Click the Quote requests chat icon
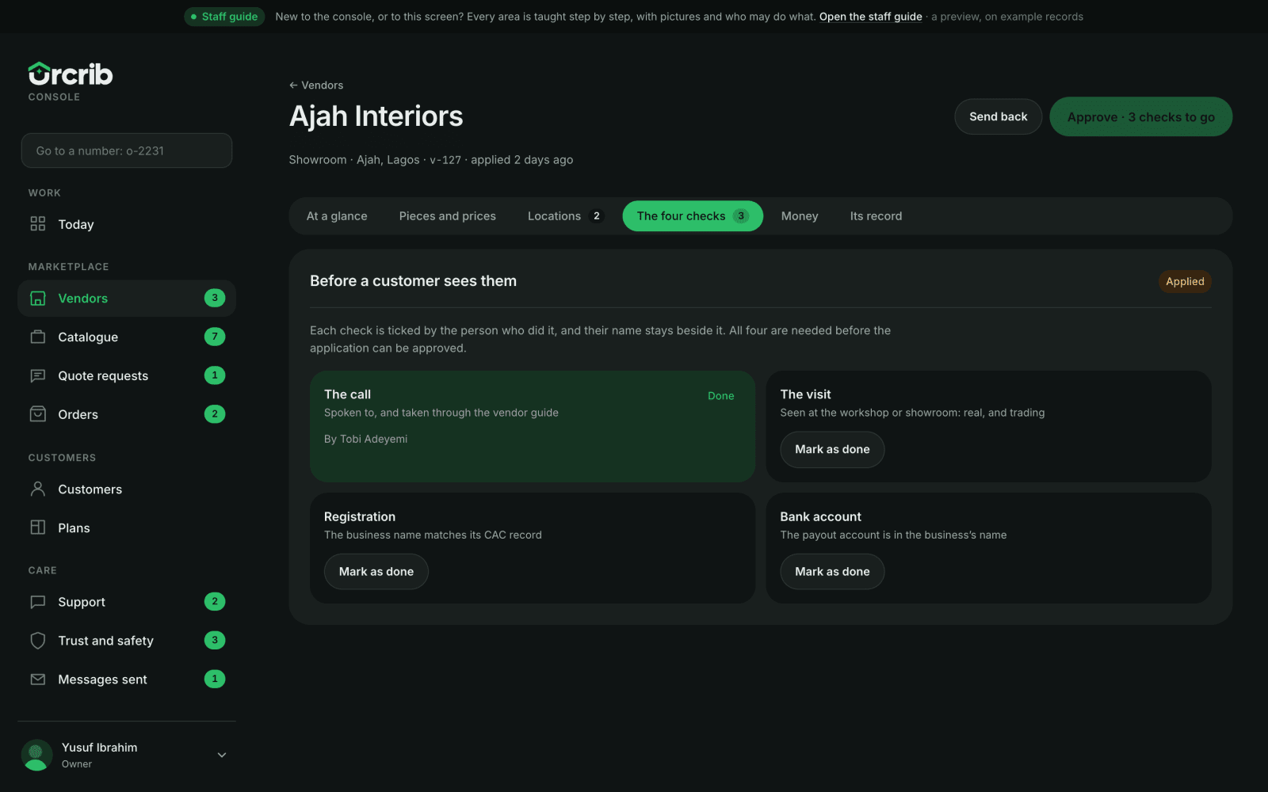The image size is (1268, 792). pos(37,375)
